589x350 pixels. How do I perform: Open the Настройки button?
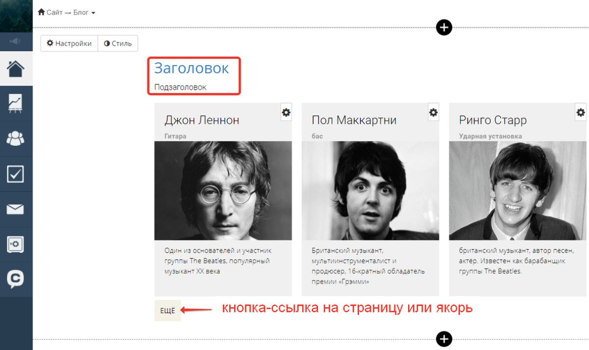(69, 43)
